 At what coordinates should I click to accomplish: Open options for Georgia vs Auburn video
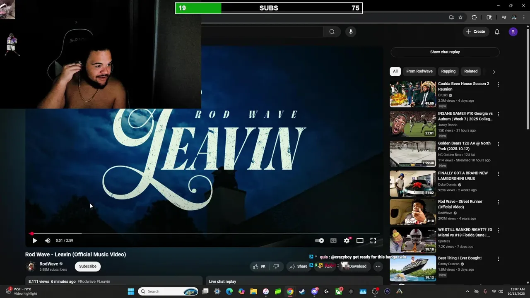click(499, 114)
